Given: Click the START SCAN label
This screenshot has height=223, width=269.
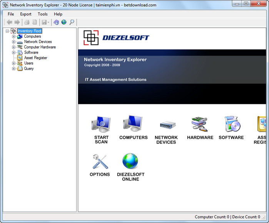Looking at the screenshot, I should (x=101, y=140).
